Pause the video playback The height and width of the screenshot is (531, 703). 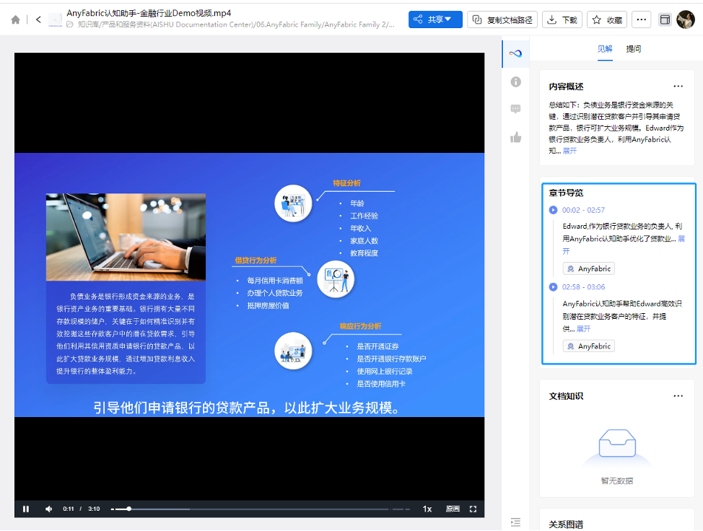pos(26,509)
